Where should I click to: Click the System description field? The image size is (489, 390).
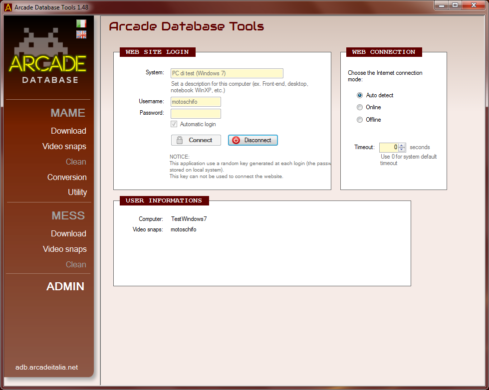pyautogui.click(x=227, y=73)
